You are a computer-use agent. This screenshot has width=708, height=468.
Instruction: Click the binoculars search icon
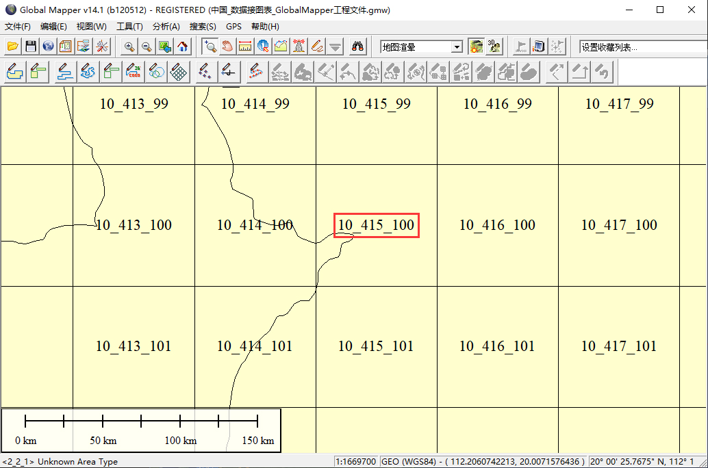(357, 47)
